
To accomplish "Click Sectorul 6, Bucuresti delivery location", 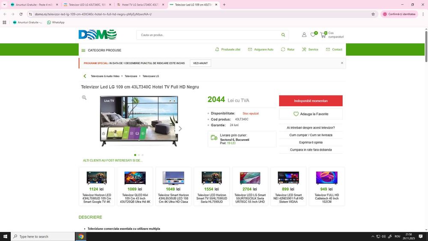I will click(x=235, y=140).
